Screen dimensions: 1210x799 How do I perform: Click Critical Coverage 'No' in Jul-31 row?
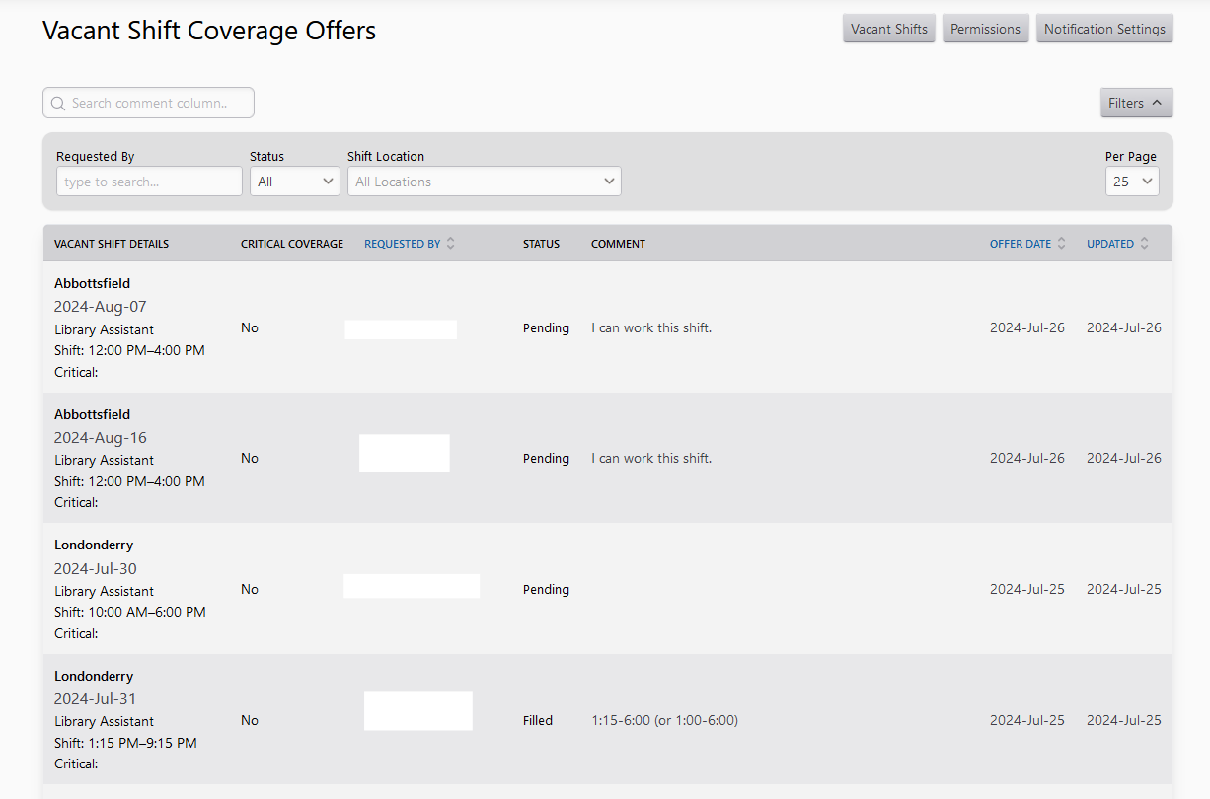[x=250, y=720]
